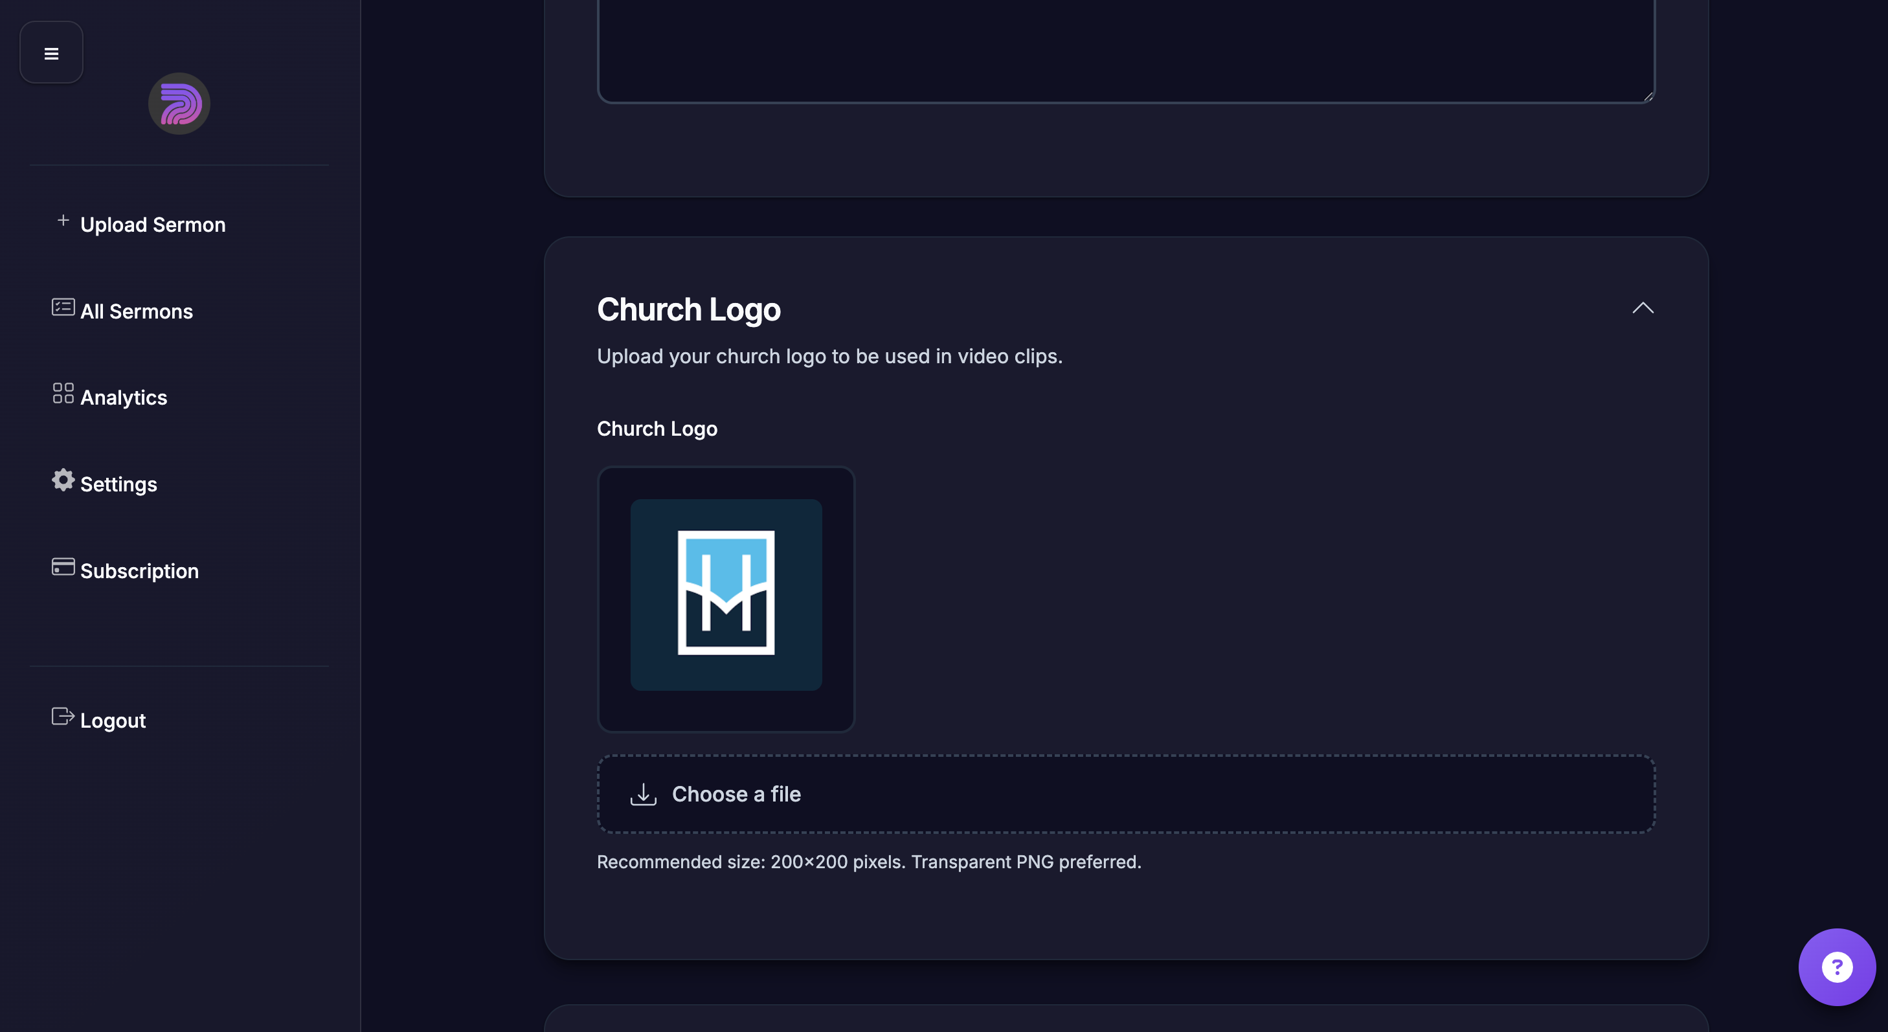1888x1032 pixels.
Task: Click Choose a file upload area
Action: click(1126, 794)
